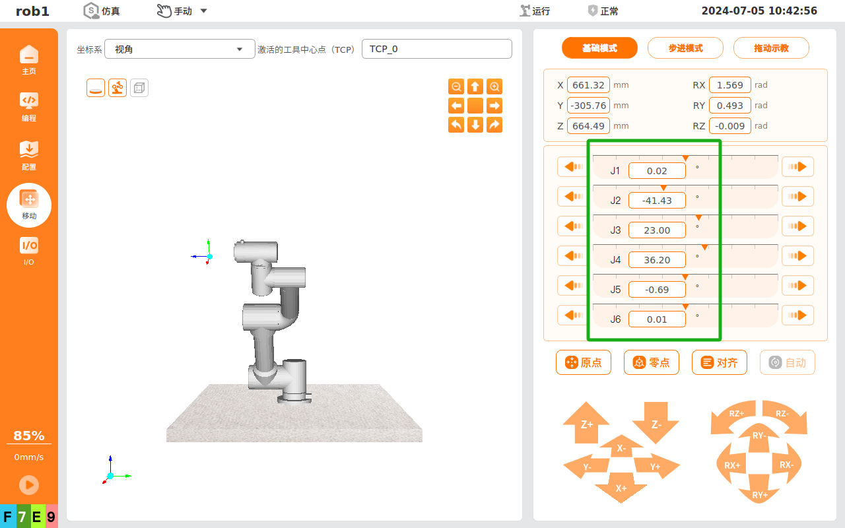Pan the 3D view down
845x528 pixels.
475,125
